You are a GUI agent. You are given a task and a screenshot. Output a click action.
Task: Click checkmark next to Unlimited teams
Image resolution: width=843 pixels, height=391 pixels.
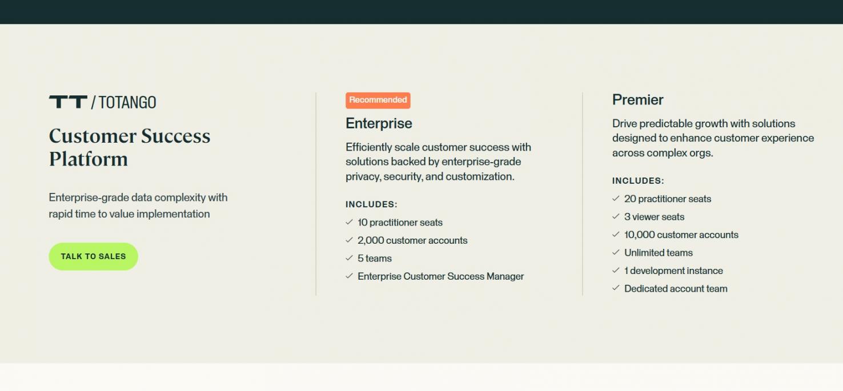[616, 252]
